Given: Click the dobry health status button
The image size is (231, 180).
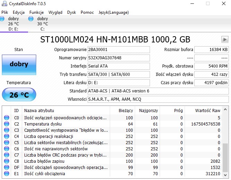Looking at the screenshot, I should tap(19, 65).
